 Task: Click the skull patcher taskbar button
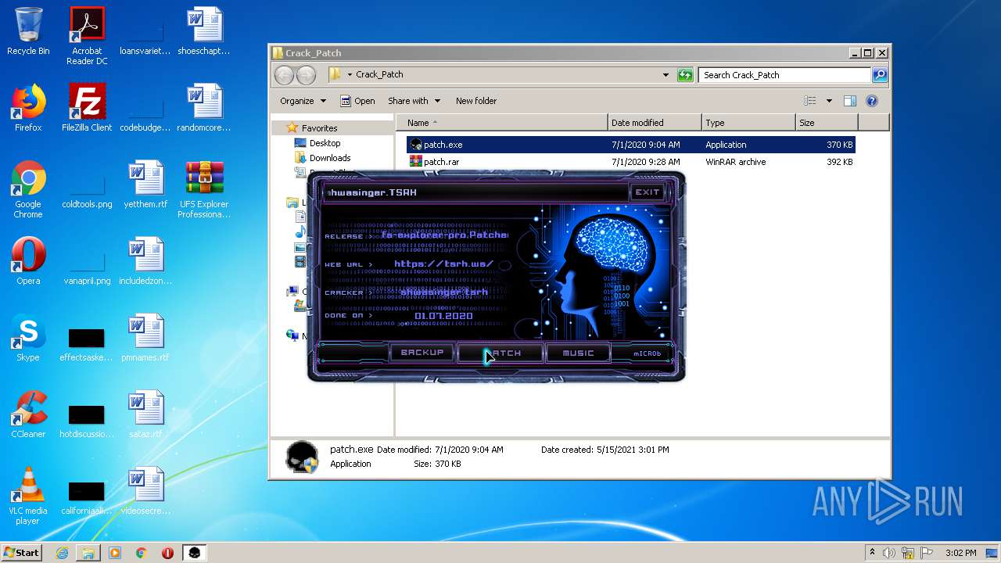[x=194, y=553]
